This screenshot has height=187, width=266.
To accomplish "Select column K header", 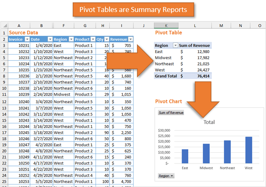I will pyautogui.click(x=166, y=26).
